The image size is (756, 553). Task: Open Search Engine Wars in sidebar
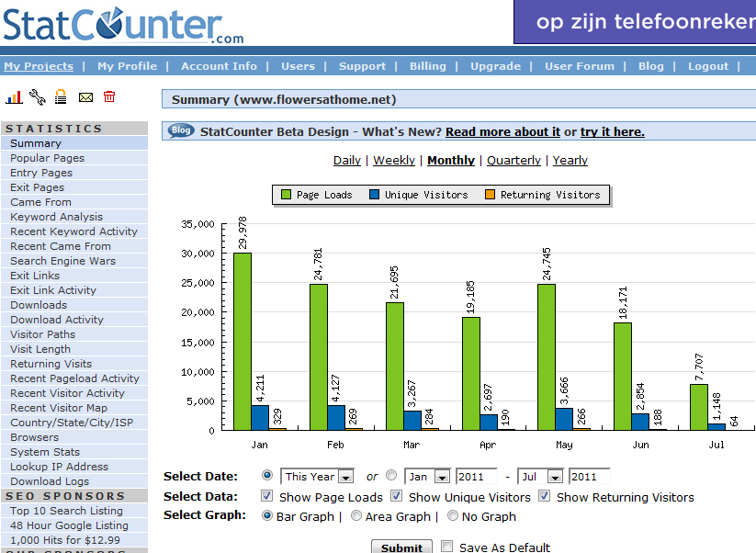coord(74,261)
